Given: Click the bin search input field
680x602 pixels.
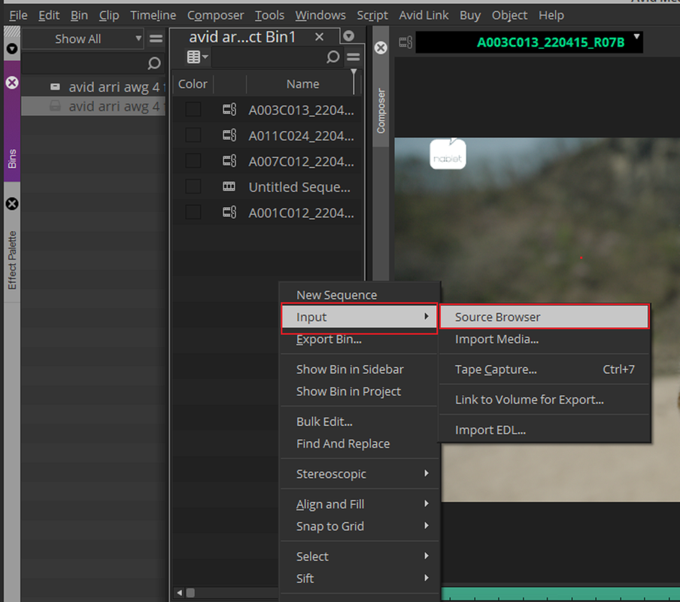Looking at the screenshot, I should (268, 57).
